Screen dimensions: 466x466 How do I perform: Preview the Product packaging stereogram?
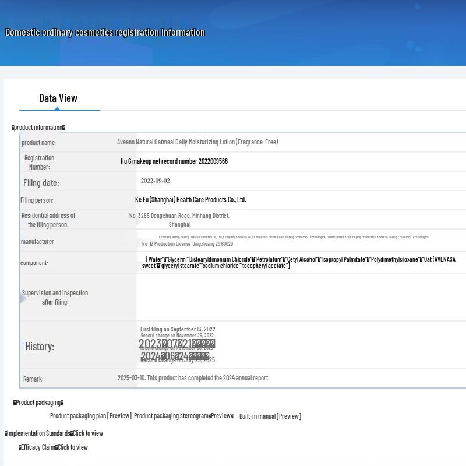coord(183,416)
